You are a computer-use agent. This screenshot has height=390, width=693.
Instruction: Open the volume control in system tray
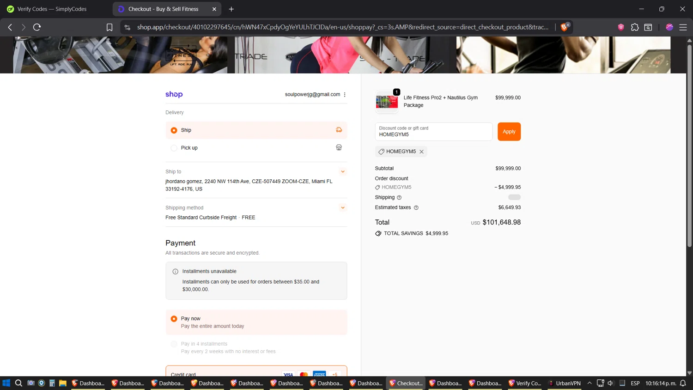point(610,383)
